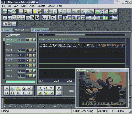Solo Track 4
Image resolution: width=132 pixels, height=114 pixels.
pos(31,55)
